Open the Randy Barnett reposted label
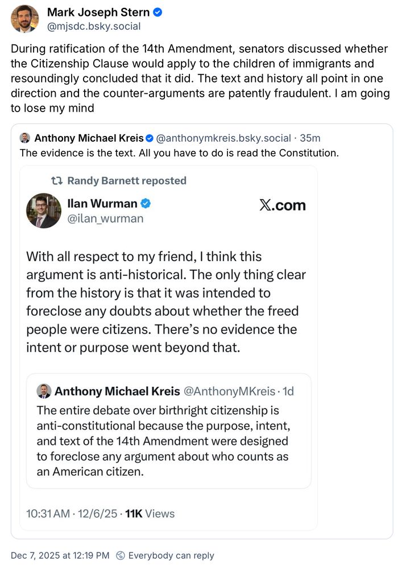Screen dimensions: 402x569 click(x=127, y=180)
